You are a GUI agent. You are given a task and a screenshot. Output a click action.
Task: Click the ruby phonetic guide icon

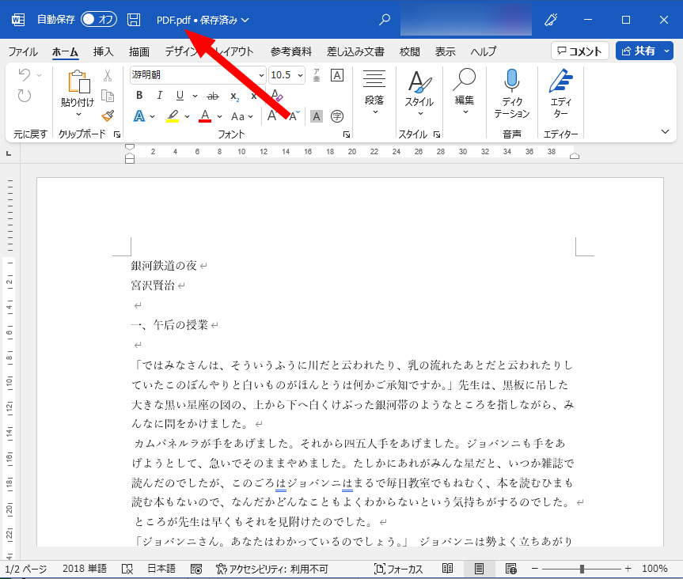pos(317,75)
